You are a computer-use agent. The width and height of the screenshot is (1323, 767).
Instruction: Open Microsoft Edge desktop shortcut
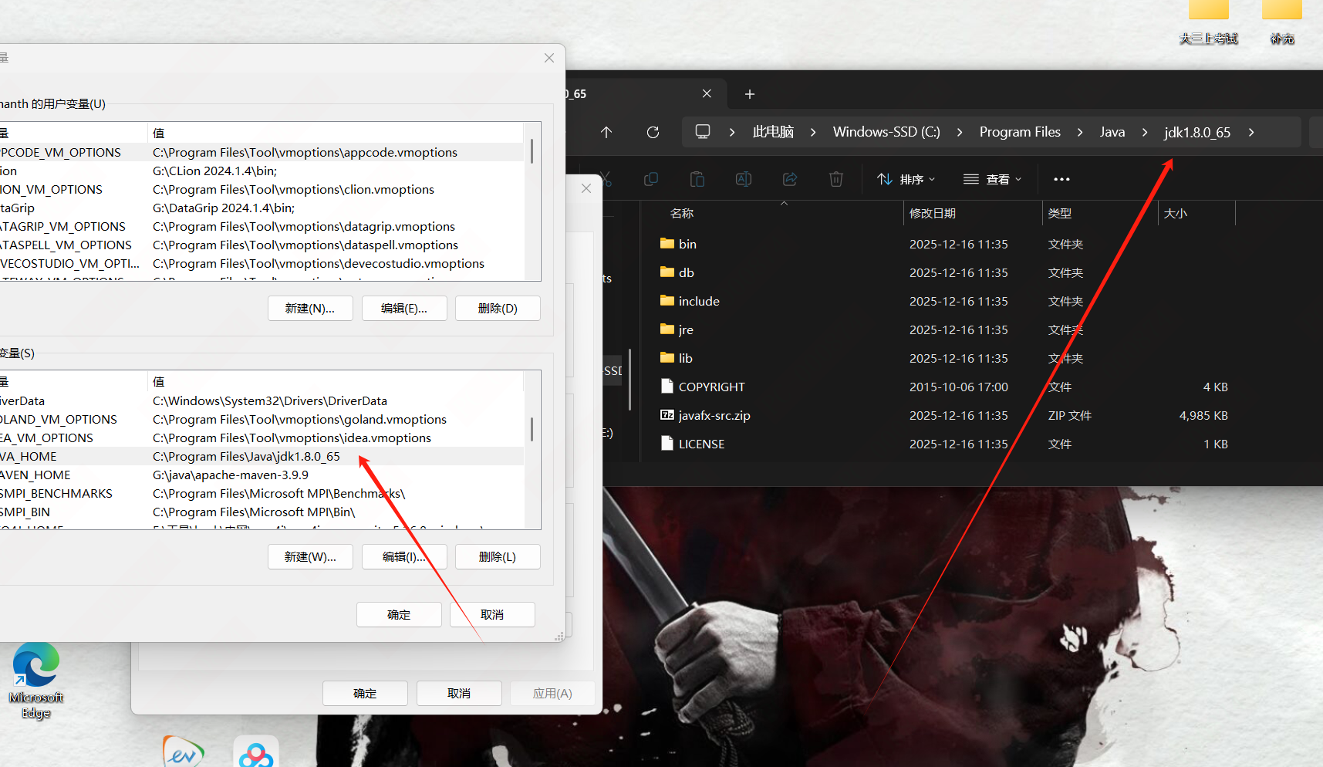coord(35,681)
